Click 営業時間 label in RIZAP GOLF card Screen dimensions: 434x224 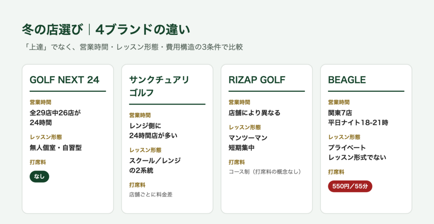point(239,102)
